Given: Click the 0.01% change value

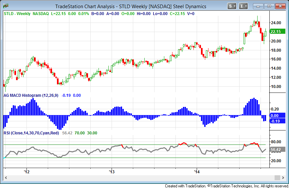Looking at the screenshot, I should (83, 14).
